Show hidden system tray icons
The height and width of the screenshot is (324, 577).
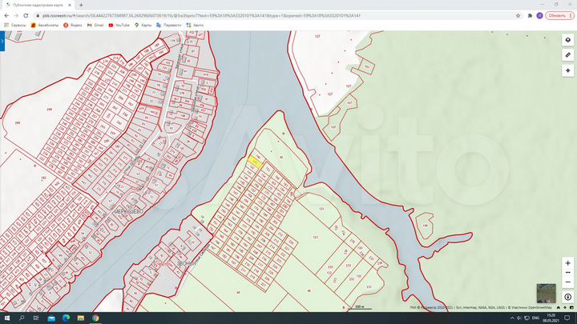point(512,318)
